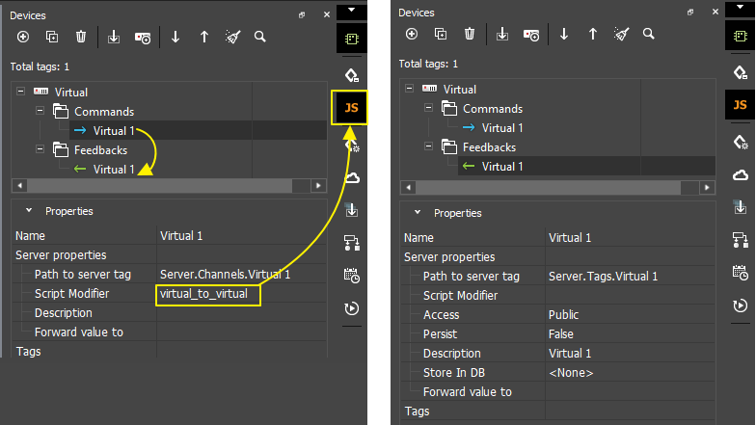This screenshot has width=756, height=425.
Task: Click the trash delete icon in right panel
Action: click(x=470, y=34)
